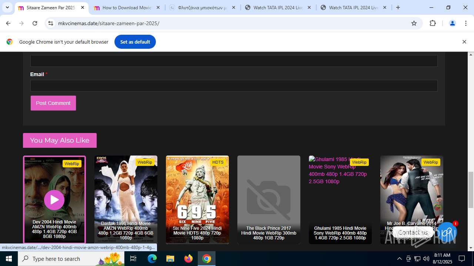Set Chrome as default browser

(135, 42)
